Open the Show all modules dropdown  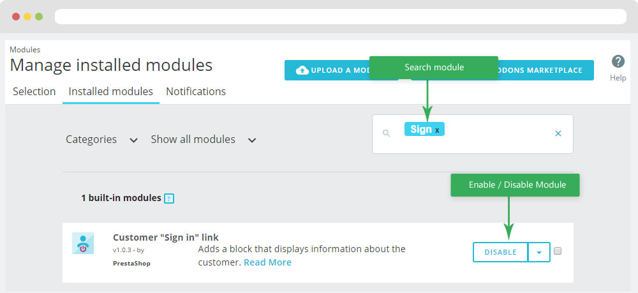pyautogui.click(x=204, y=140)
